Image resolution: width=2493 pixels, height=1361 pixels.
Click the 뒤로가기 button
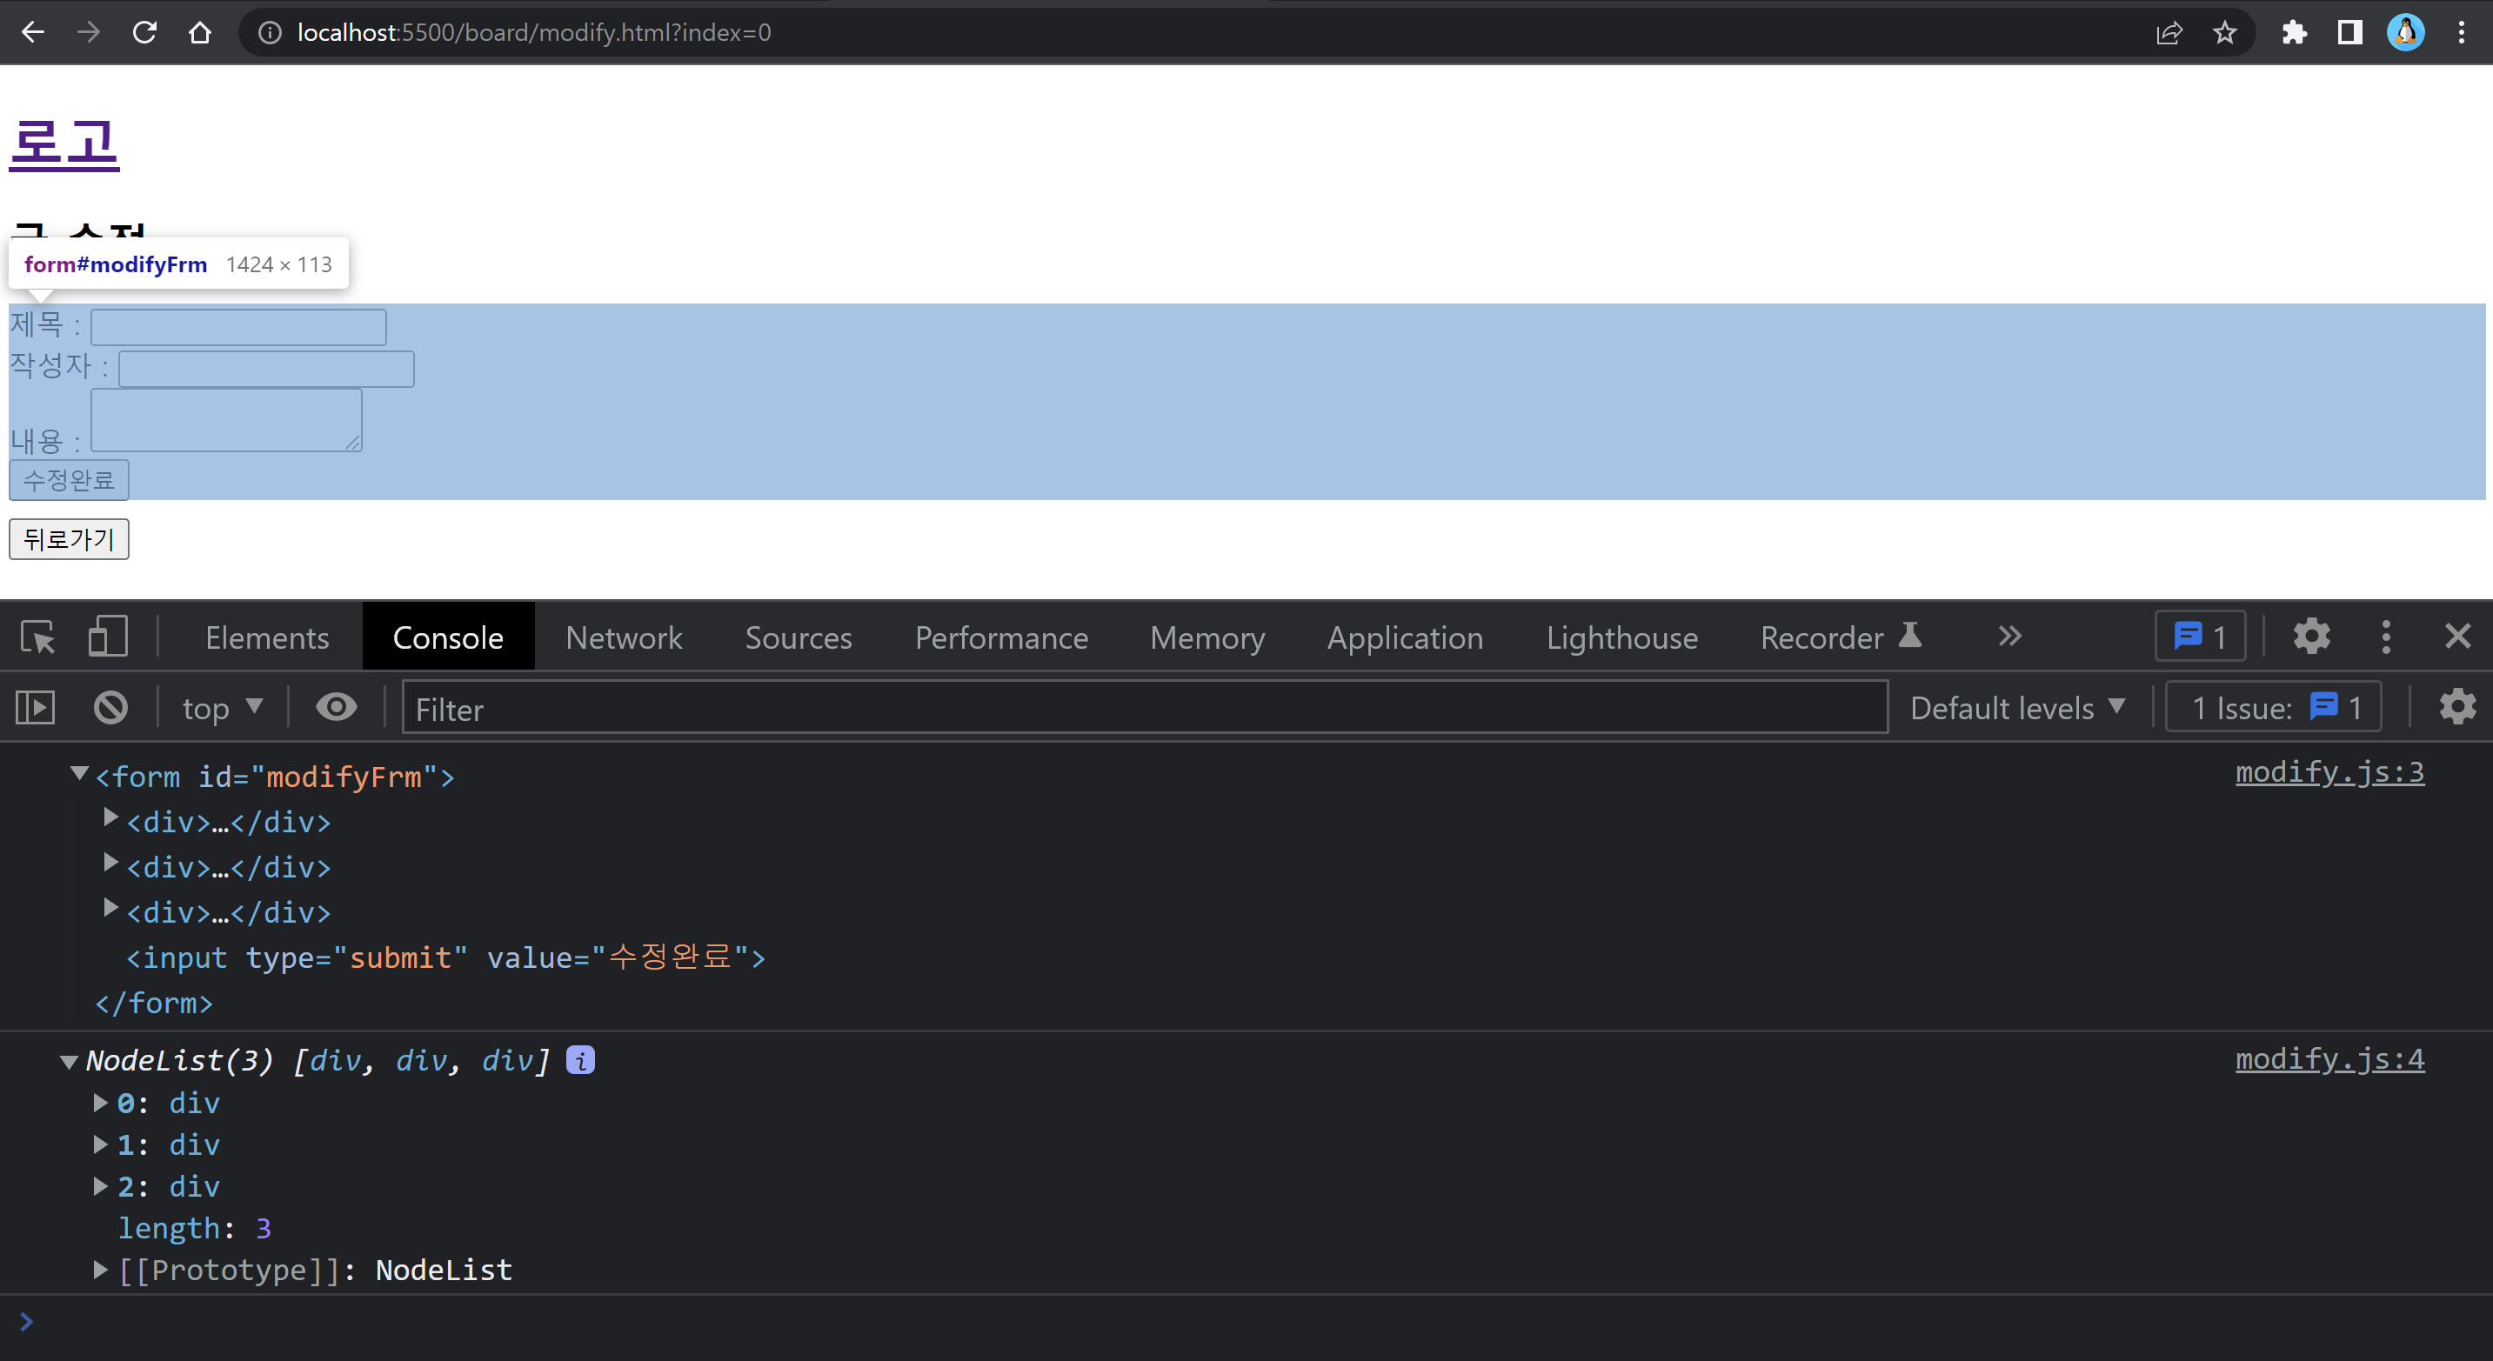(69, 539)
